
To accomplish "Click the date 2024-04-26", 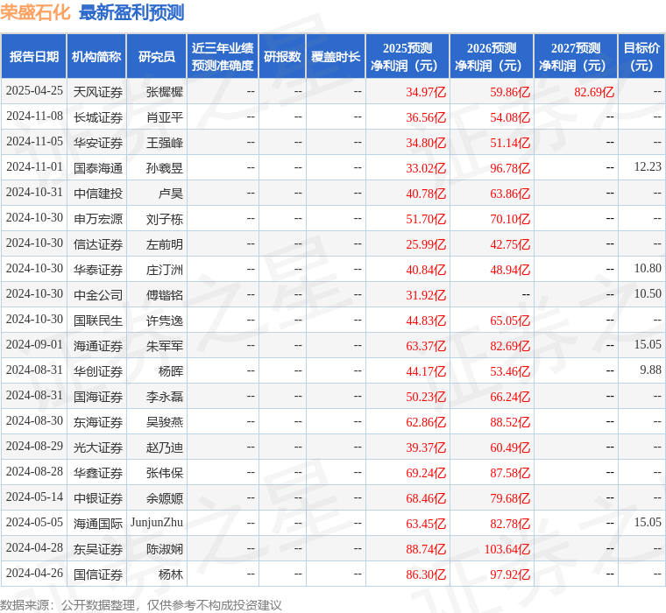I will point(34,574).
